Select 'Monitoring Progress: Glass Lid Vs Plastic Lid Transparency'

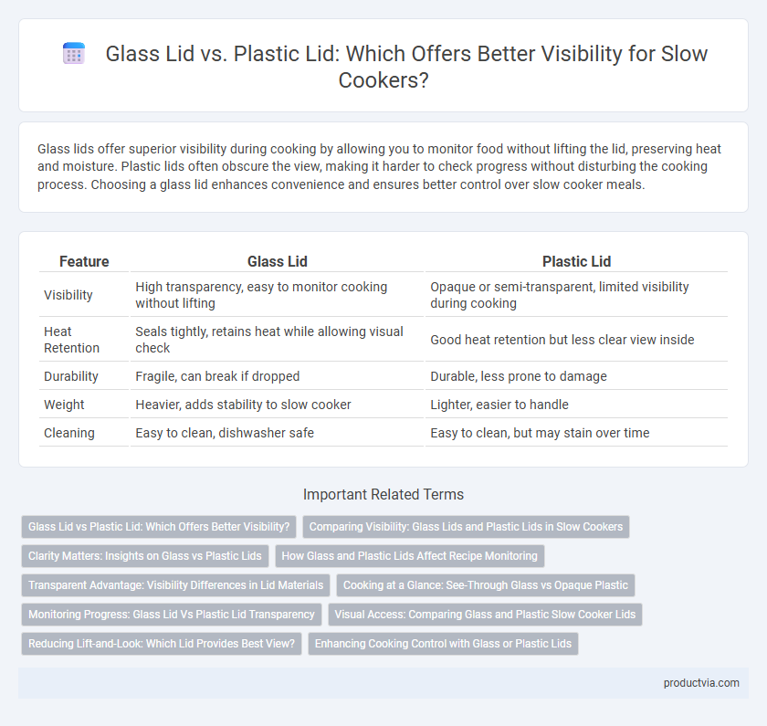pyautogui.click(x=172, y=615)
